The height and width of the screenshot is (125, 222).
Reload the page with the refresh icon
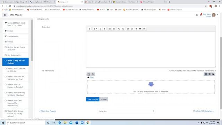point(10,6)
